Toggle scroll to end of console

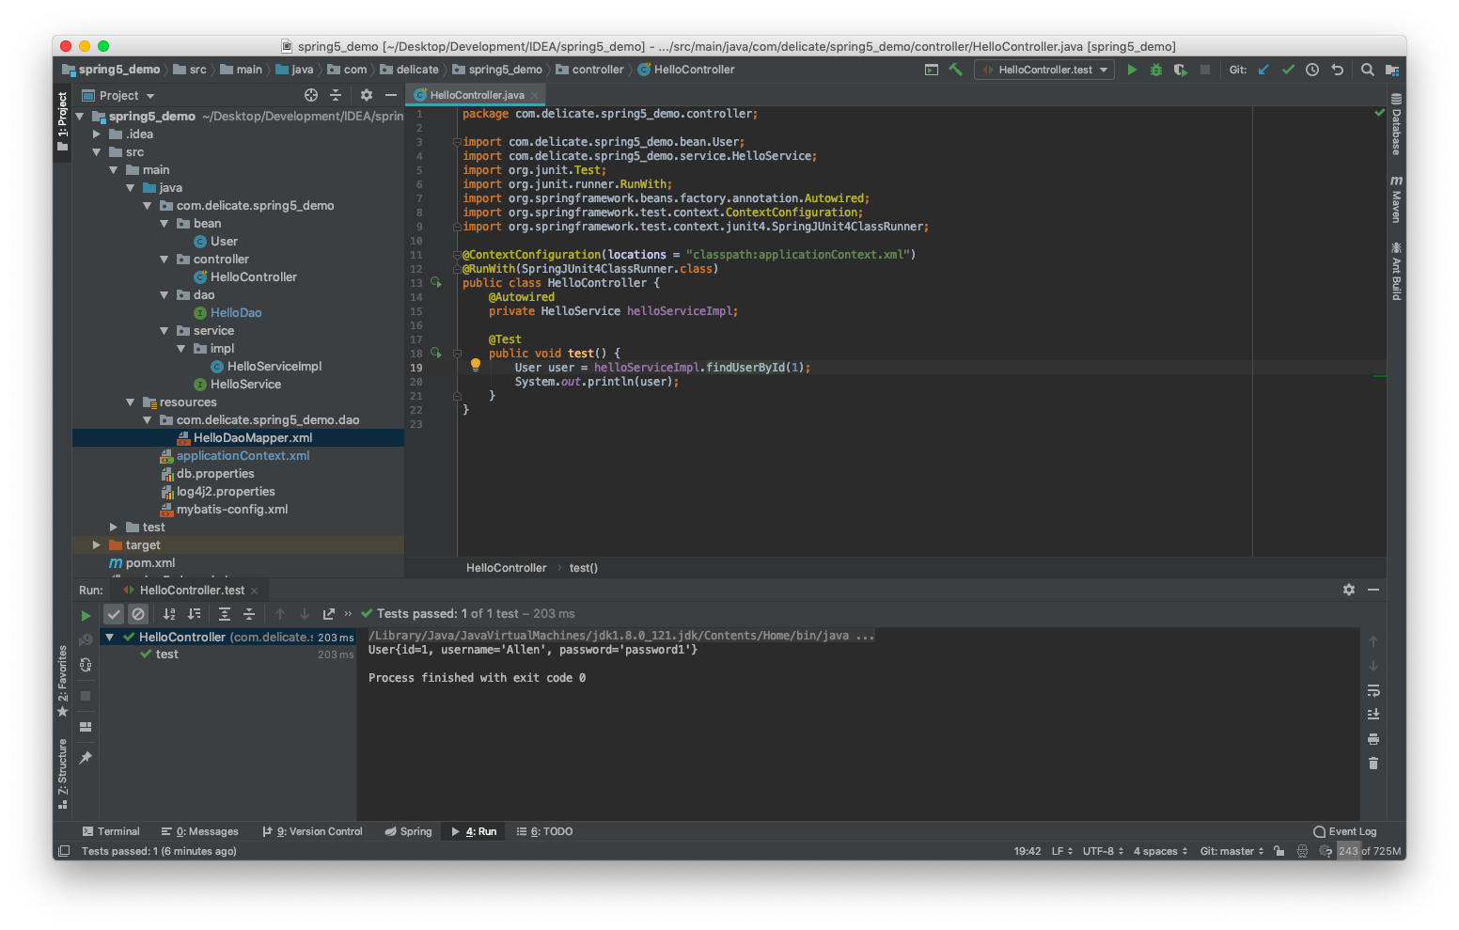[x=1373, y=715]
